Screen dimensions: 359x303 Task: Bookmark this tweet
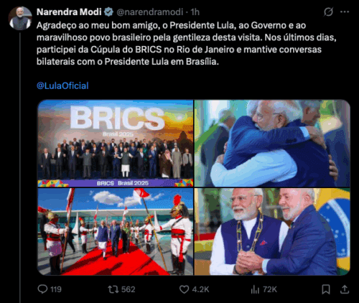point(326,289)
